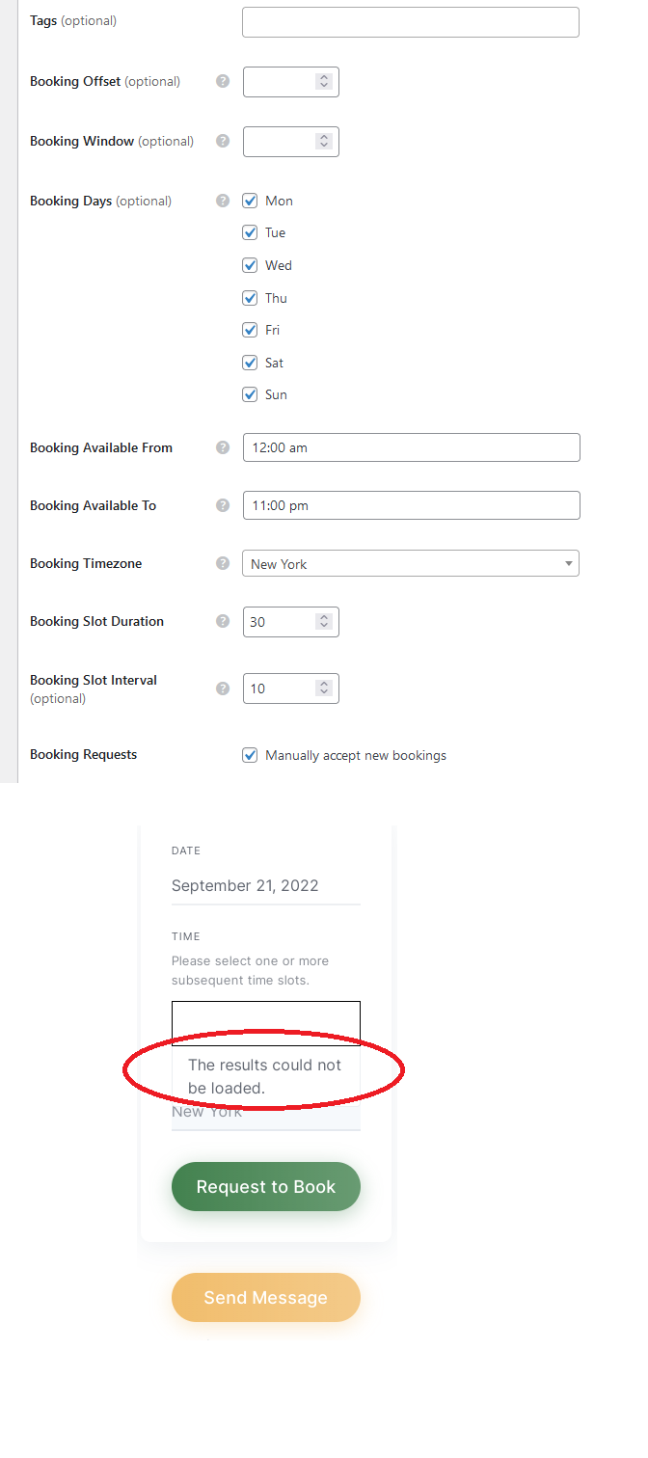This screenshot has width=648, height=1458.
Task: Open help tooltip for Booking Offset
Action: 223,81
